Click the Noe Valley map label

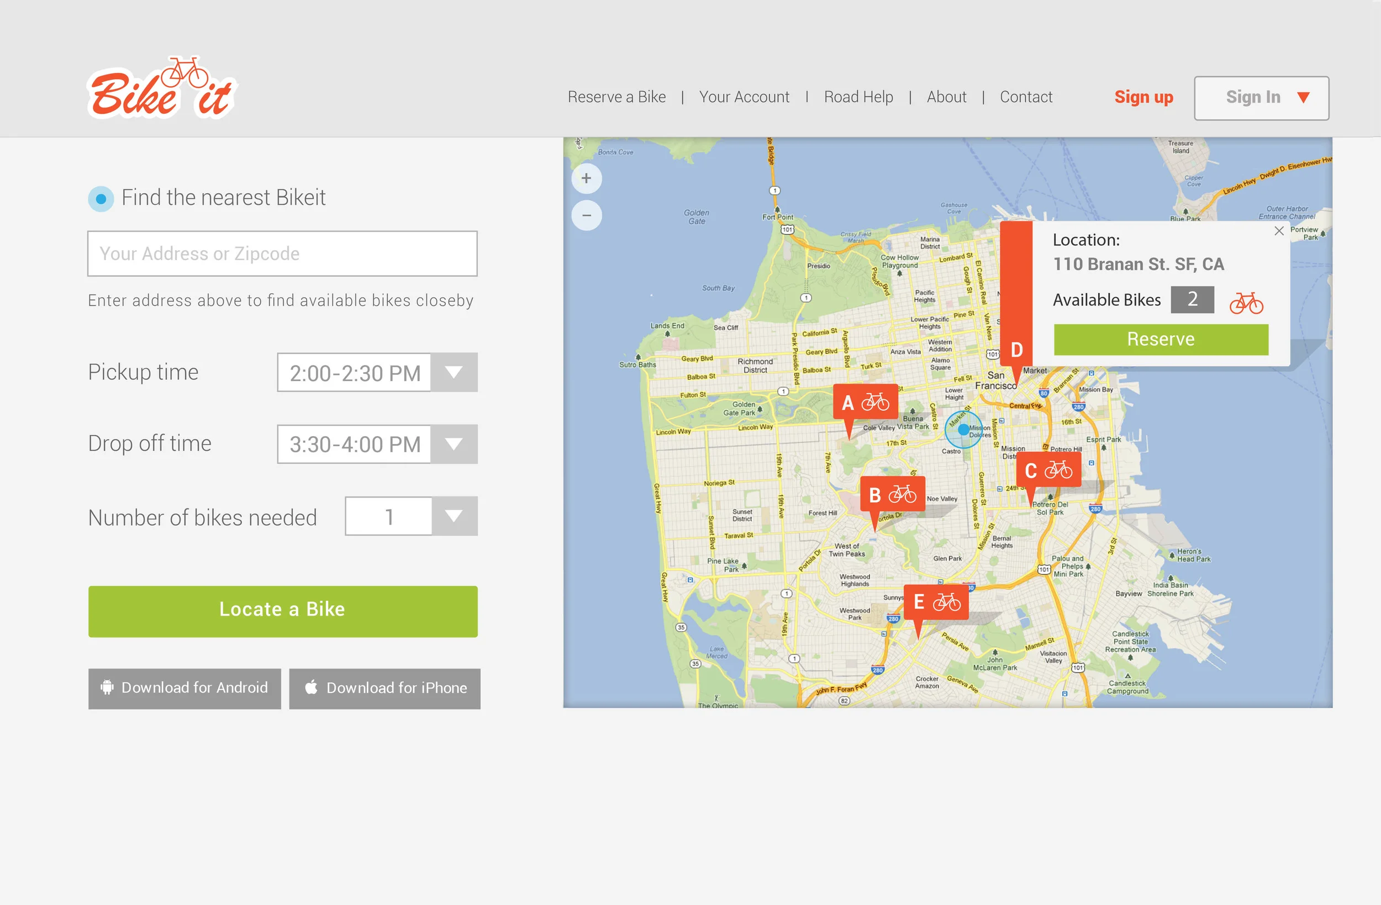click(x=942, y=499)
